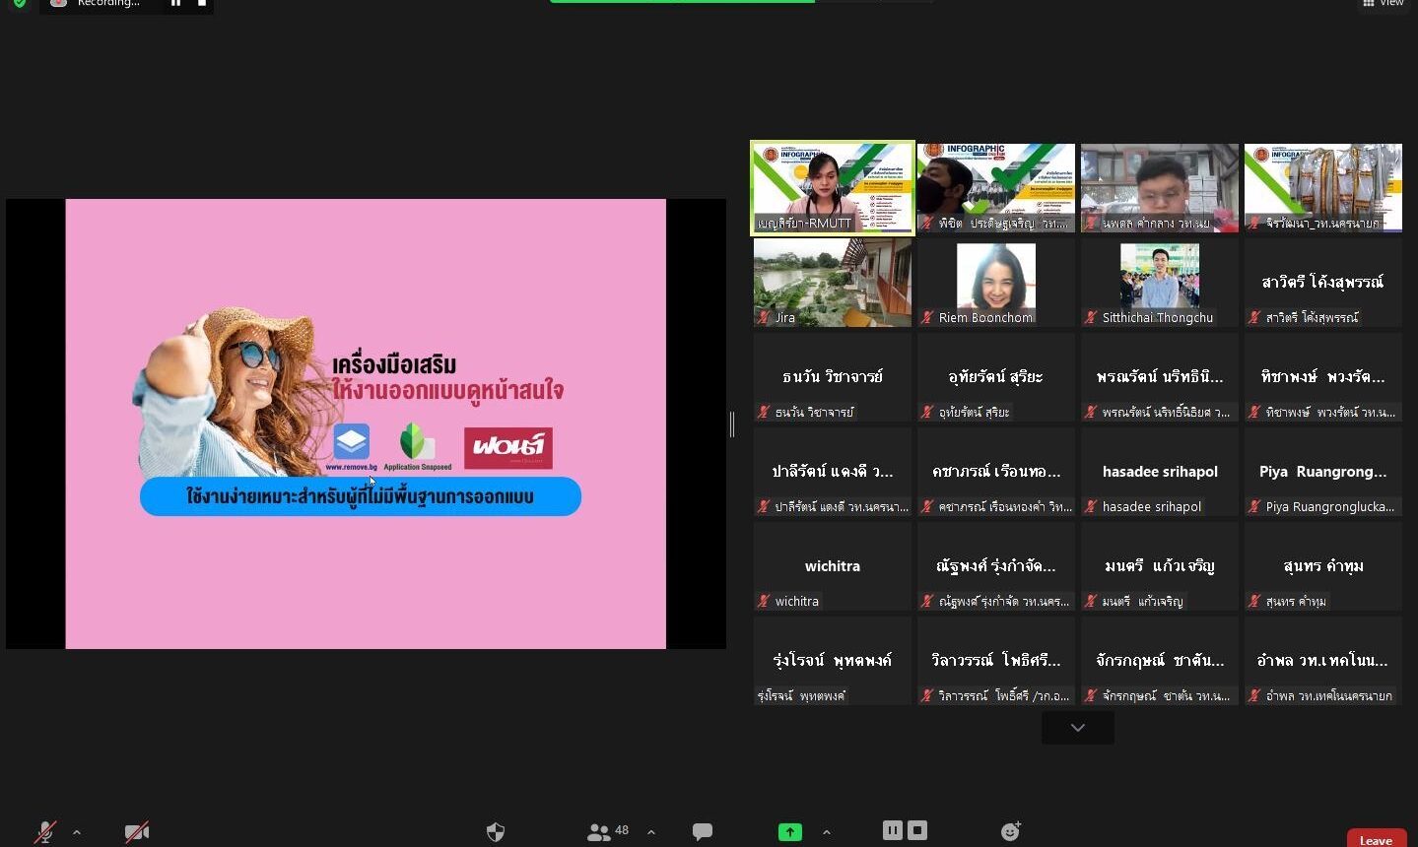This screenshot has width=1418, height=847.
Task: Select the วิลาวรรณ์ participant tile
Action: coord(996,661)
